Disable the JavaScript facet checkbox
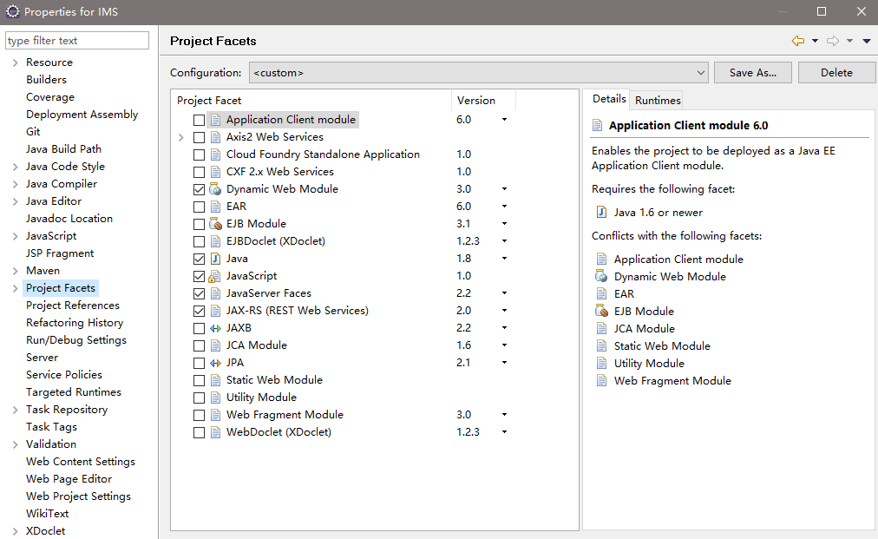The width and height of the screenshot is (878, 539). click(x=199, y=276)
